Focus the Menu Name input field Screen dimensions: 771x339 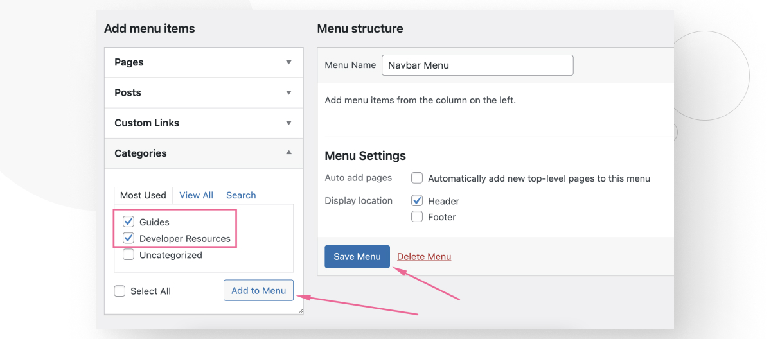click(477, 65)
